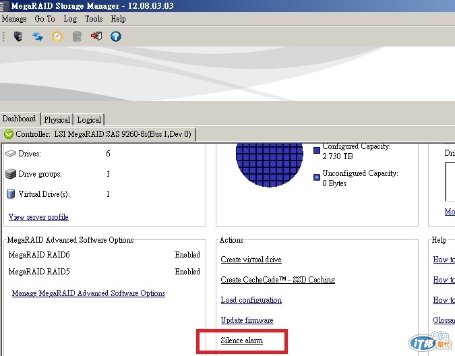Click the Update firmware link
The width and height of the screenshot is (455, 356).
coord(247,320)
